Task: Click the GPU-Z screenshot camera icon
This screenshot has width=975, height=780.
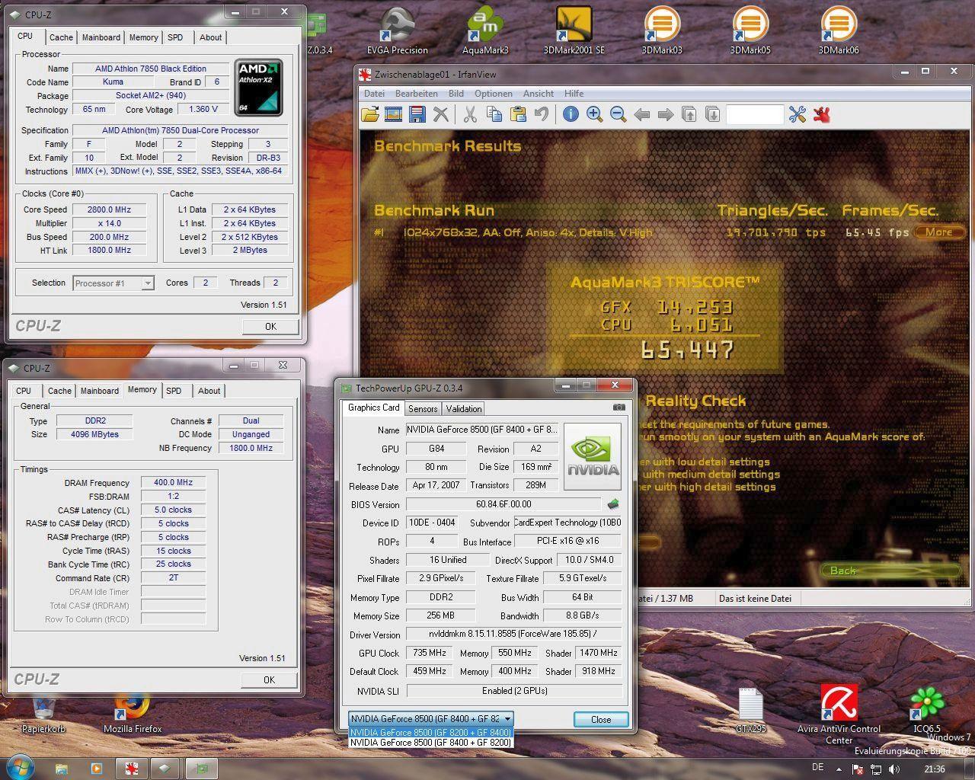Action: (619, 408)
